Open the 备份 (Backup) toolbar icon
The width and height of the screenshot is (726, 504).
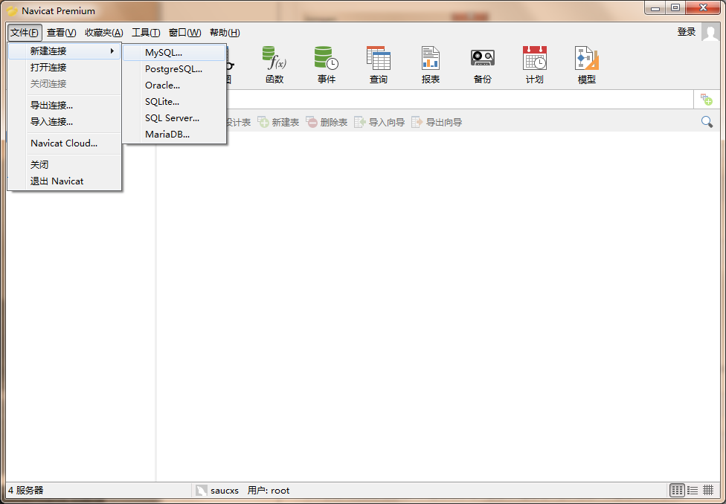[x=483, y=65]
